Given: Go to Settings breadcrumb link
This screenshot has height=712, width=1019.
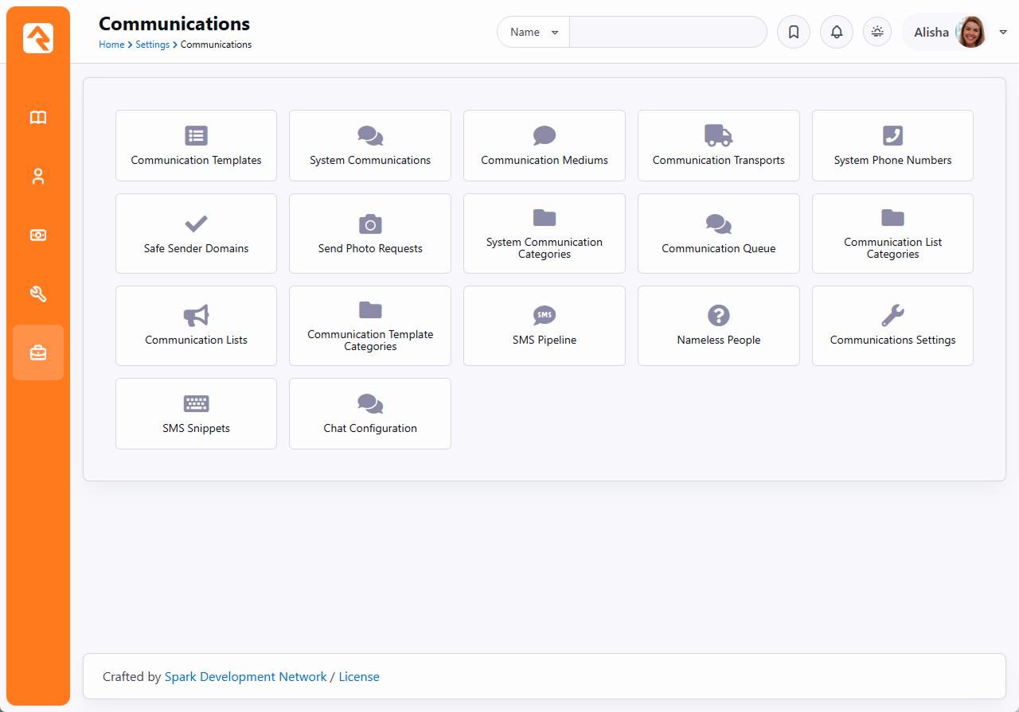Looking at the screenshot, I should click(152, 45).
